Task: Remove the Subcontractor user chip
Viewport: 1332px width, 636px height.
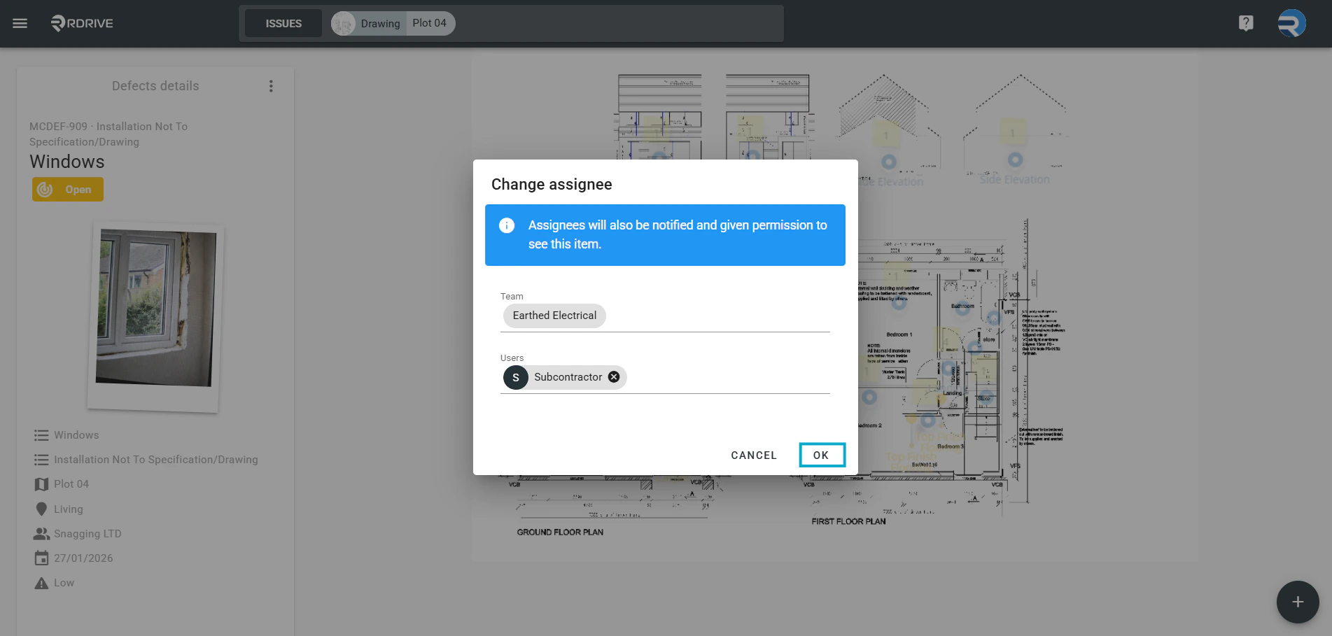Action: point(614,376)
